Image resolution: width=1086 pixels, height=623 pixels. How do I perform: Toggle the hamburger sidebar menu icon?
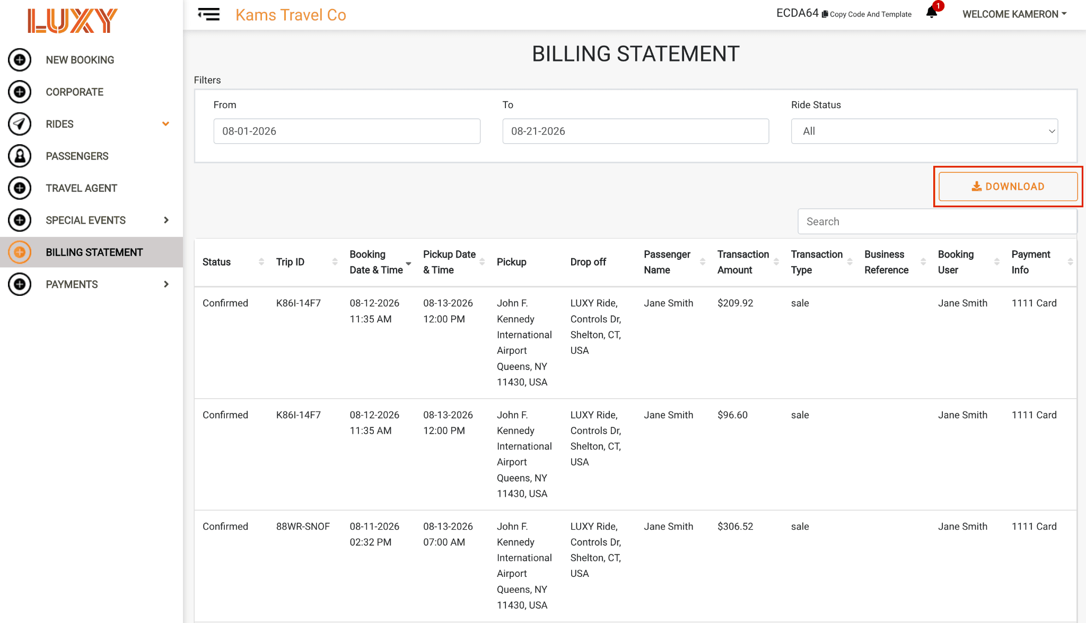point(208,14)
